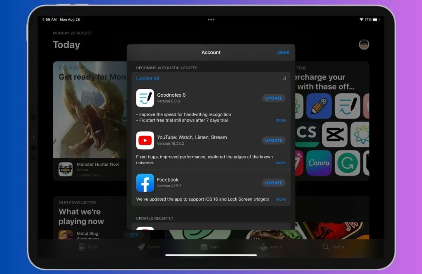Select the Goodnotes icon in background collection
422x274 pixels.
coord(347,106)
